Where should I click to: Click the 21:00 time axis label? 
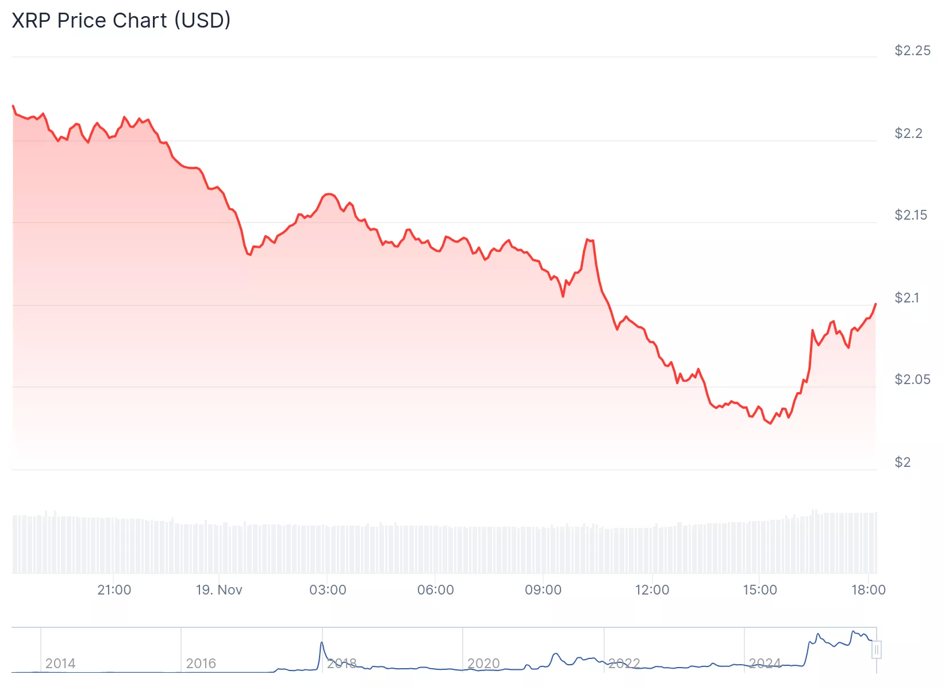click(114, 590)
